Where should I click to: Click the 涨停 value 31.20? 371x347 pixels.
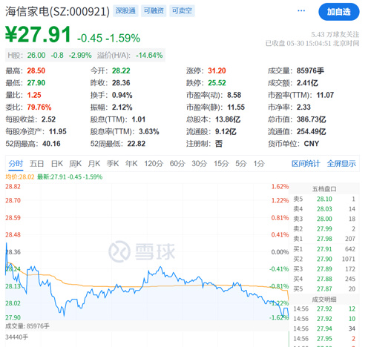[x=217, y=70]
